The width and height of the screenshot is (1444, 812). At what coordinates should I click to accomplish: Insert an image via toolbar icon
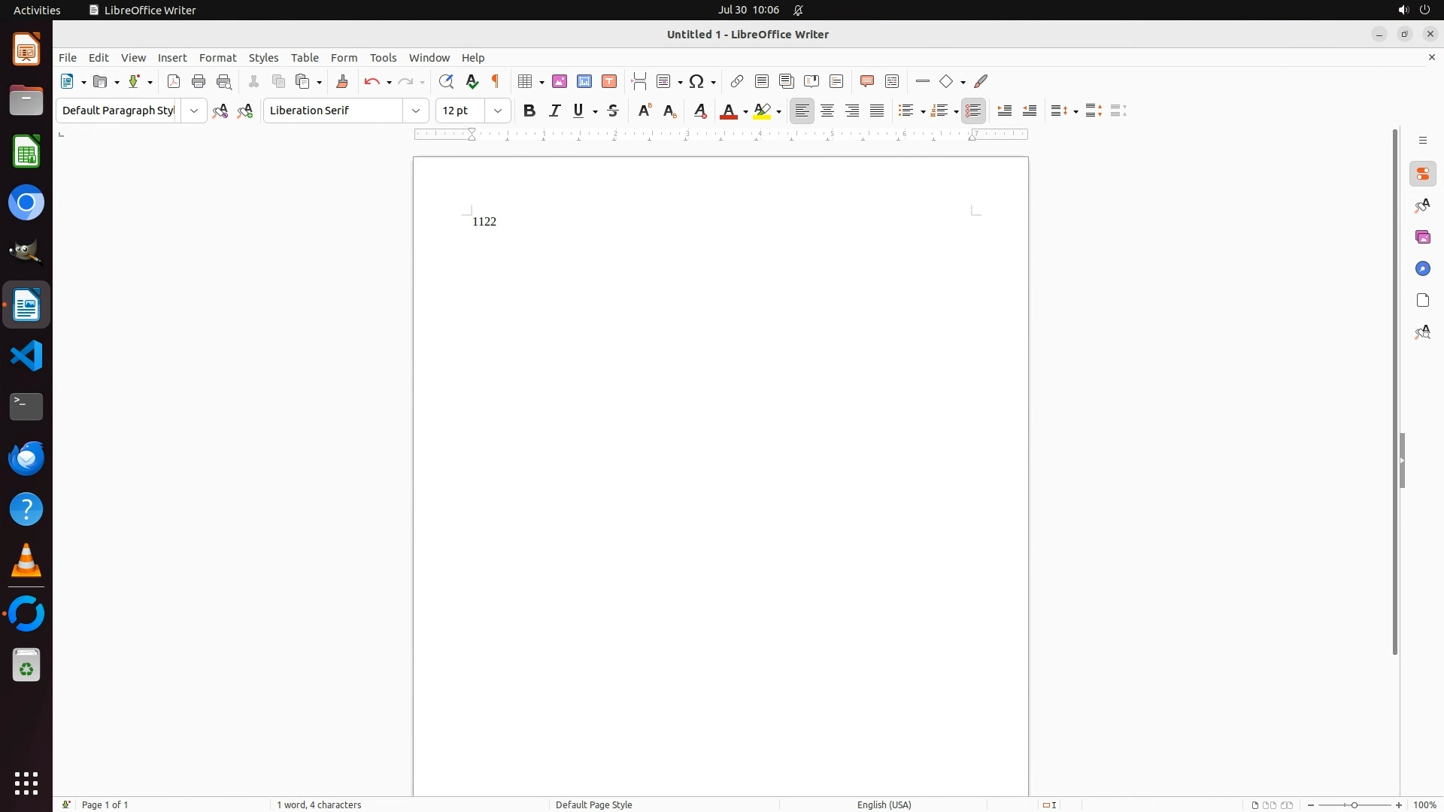tap(560, 81)
